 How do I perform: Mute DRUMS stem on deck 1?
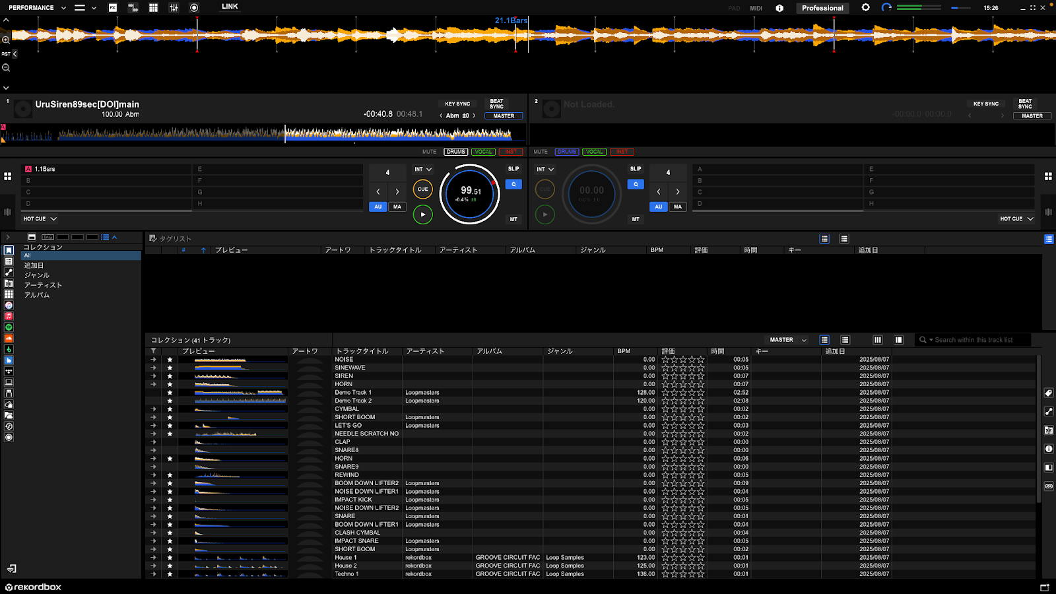pyautogui.click(x=455, y=152)
